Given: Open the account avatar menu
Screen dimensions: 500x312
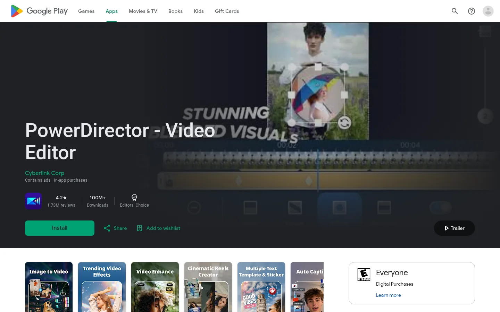Looking at the screenshot, I should pos(488,11).
